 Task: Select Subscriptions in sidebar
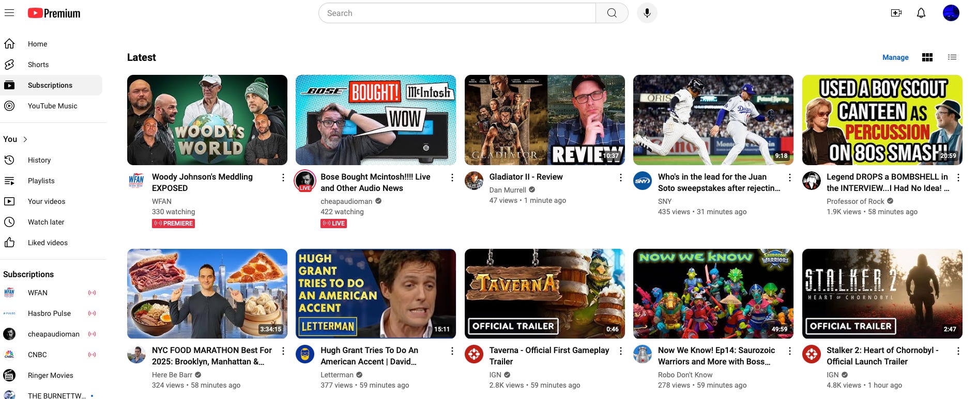point(51,85)
